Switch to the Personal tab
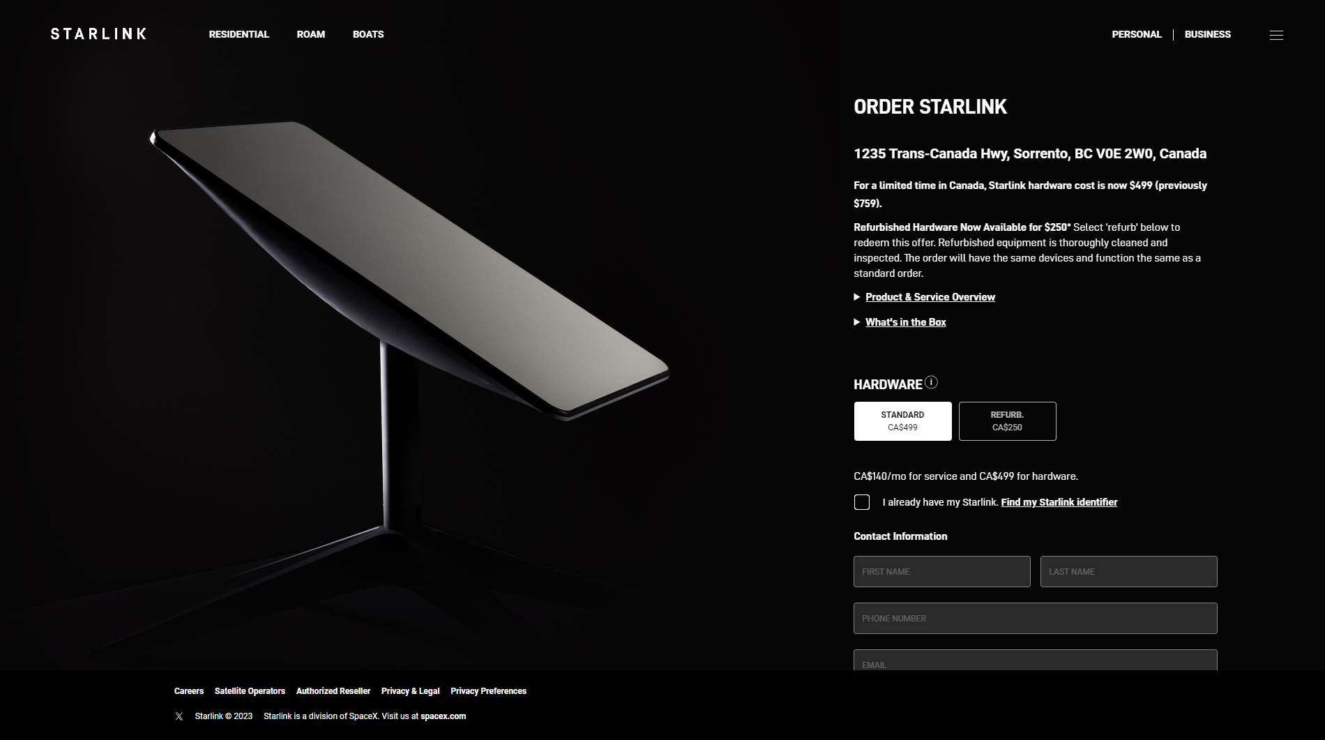 1136,34
